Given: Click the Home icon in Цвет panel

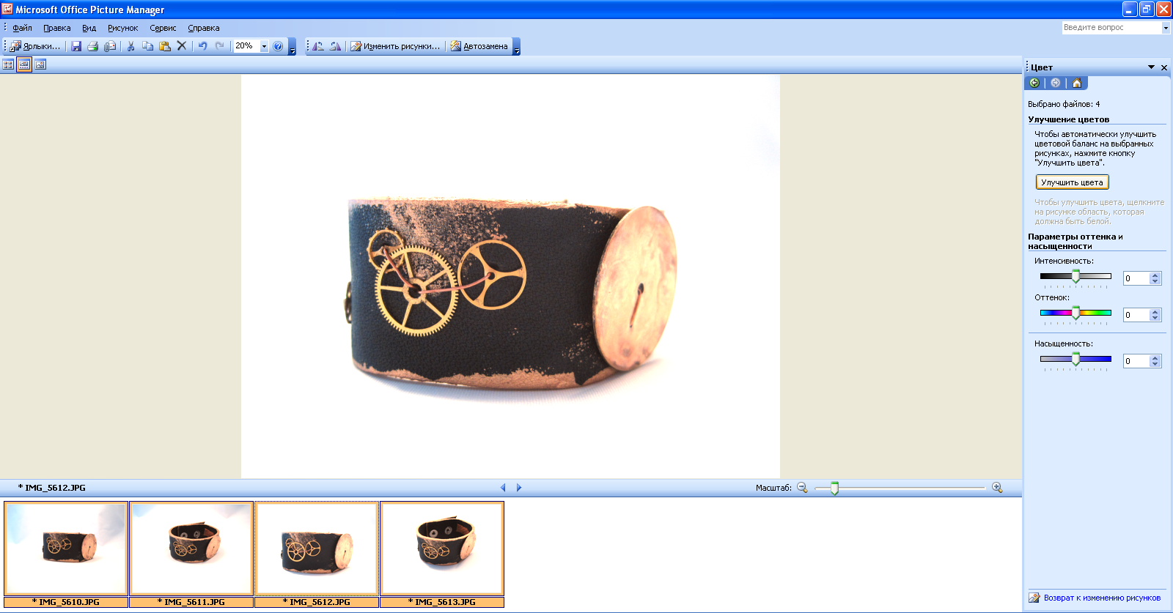Looking at the screenshot, I should coord(1076,83).
